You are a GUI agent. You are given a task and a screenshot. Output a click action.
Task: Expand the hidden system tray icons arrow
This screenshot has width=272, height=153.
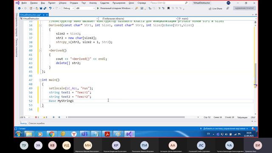pyautogui.click(x=213, y=134)
